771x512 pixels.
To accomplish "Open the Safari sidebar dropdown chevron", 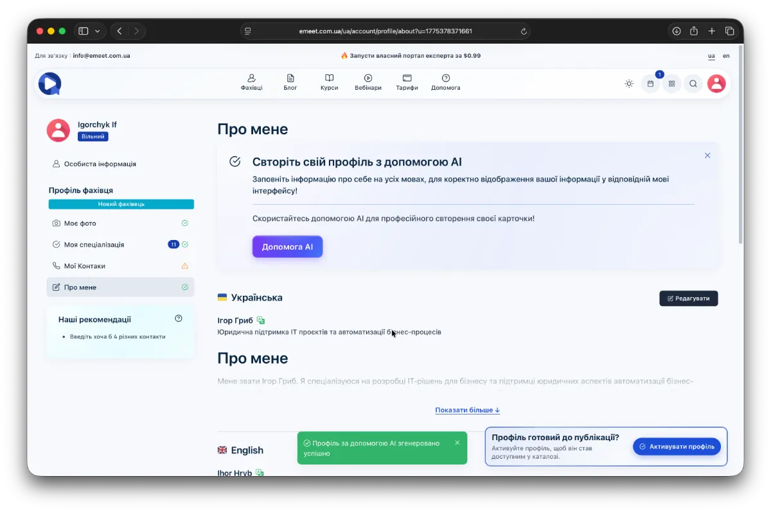I will coord(98,31).
